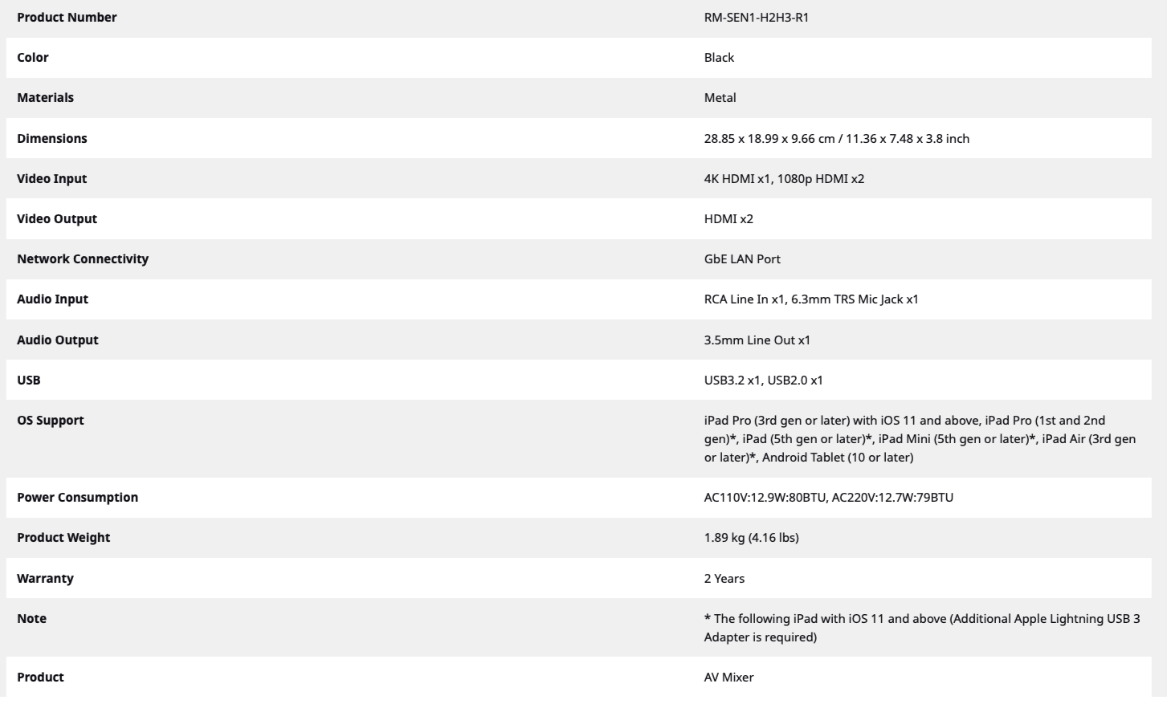Click the USB row label
Screen dimensions: 1167x704
[29, 380]
